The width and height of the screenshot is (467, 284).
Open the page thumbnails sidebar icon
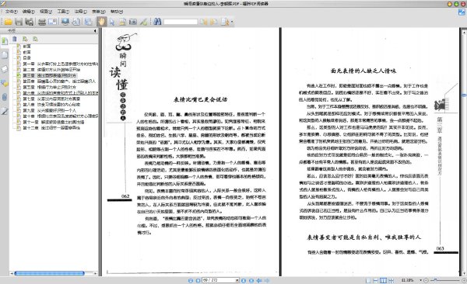5,55
